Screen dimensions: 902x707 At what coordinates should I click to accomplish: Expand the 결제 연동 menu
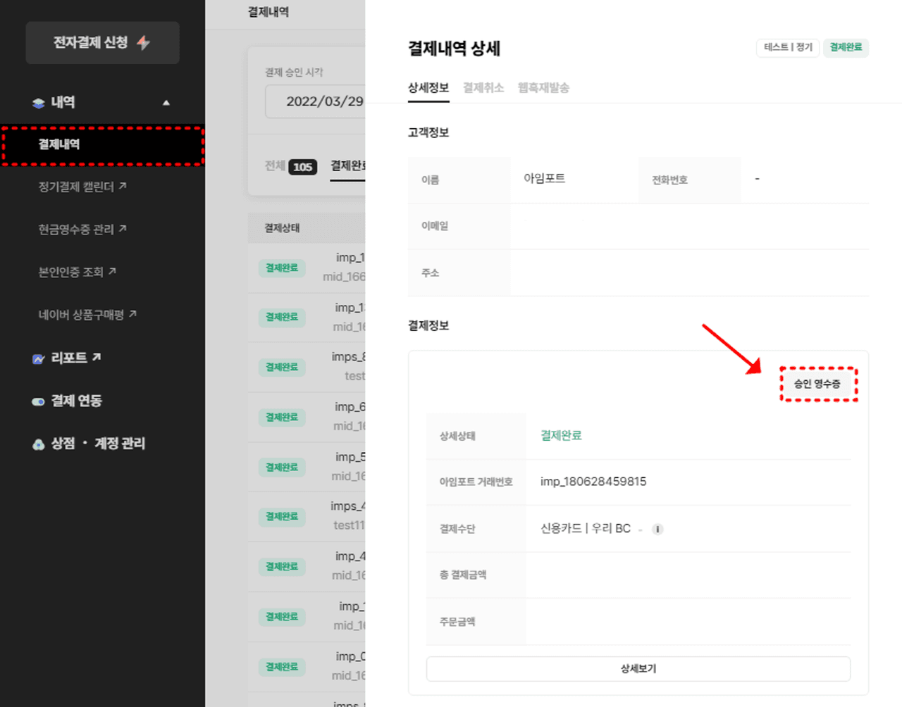(x=76, y=401)
